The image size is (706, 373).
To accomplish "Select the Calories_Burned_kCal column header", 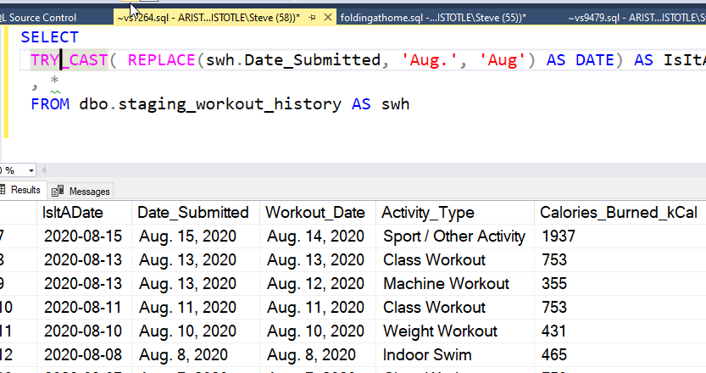I will [605, 213].
